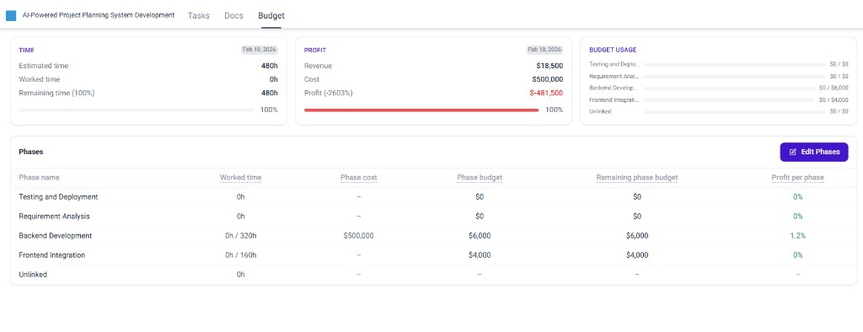Screen dimensions: 863x332
Task: Click the Phases section heading
Action: coord(31,152)
